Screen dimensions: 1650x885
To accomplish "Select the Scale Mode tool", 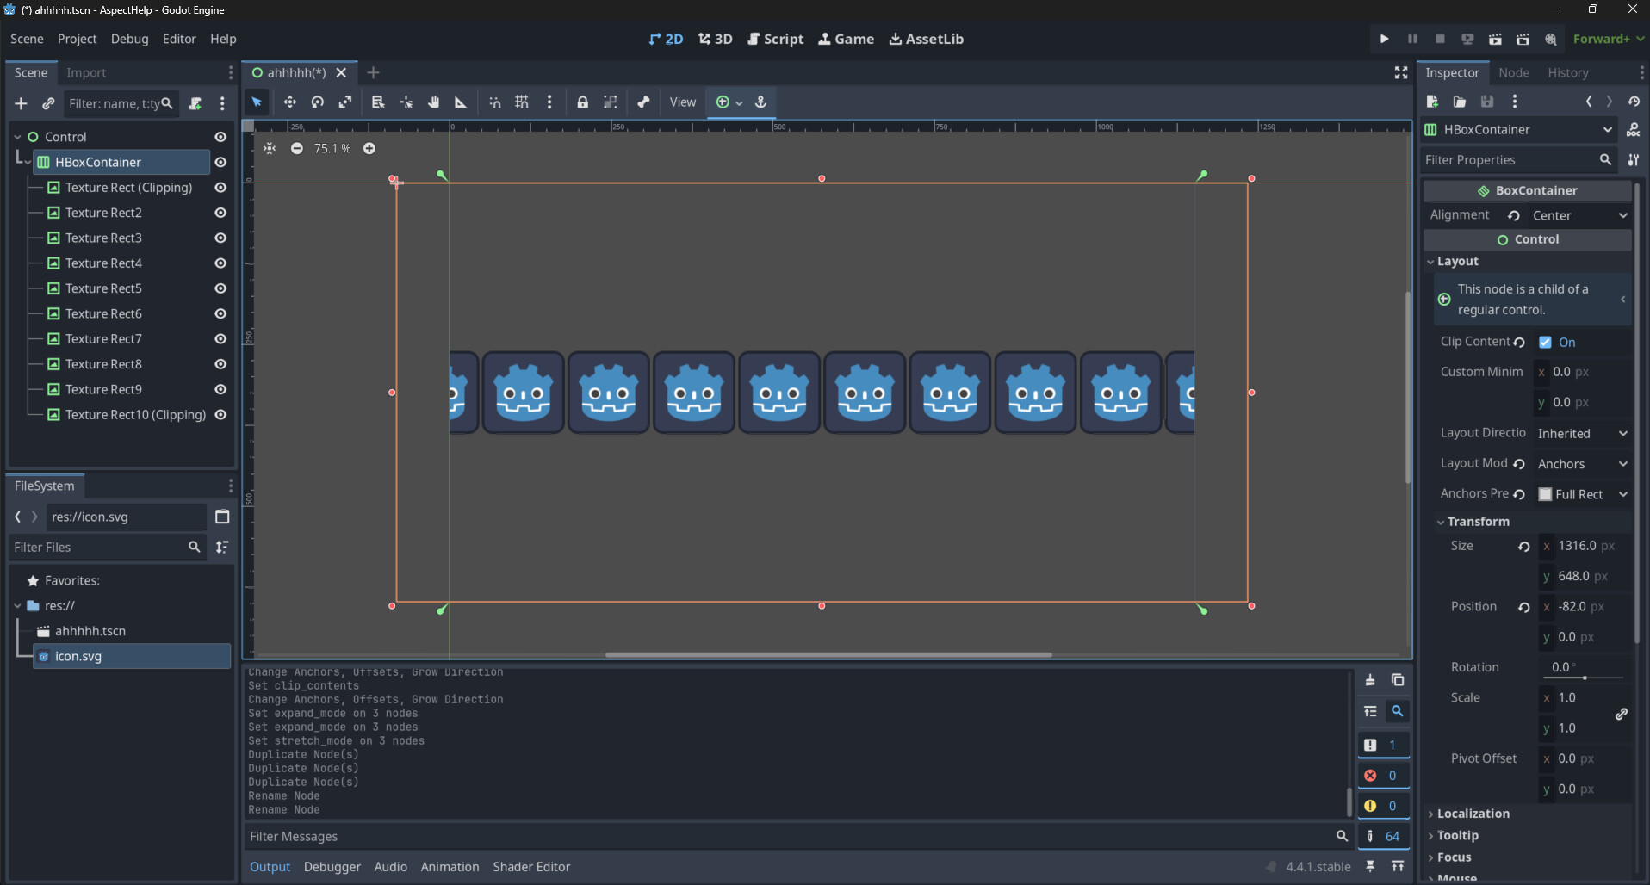I will (x=345, y=102).
